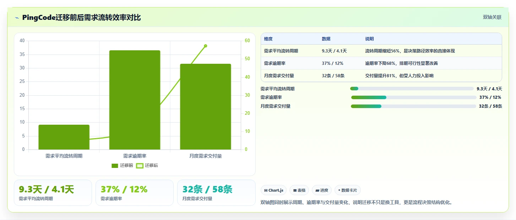516x220 pixels.
Task: Toggle the 迁移后 legend item
Action: tap(147, 165)
